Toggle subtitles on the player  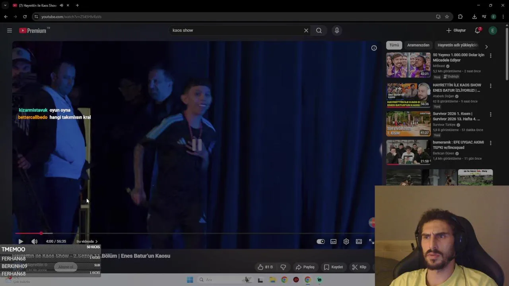point(333,242)
